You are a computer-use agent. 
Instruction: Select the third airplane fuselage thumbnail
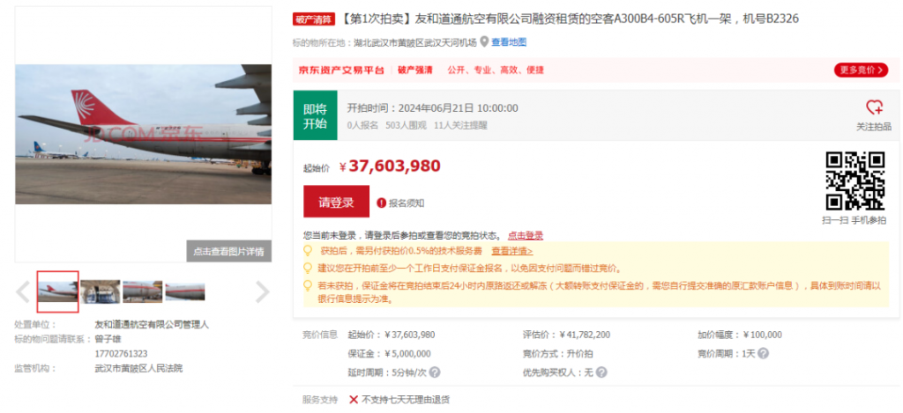tap(143, 291)
